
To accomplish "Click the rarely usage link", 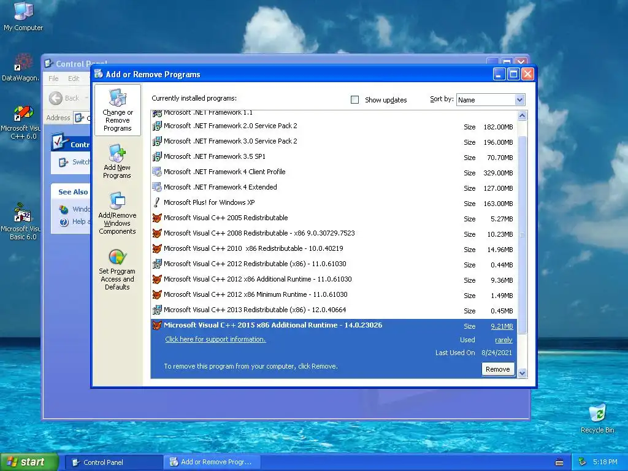I will click(504, 340).
